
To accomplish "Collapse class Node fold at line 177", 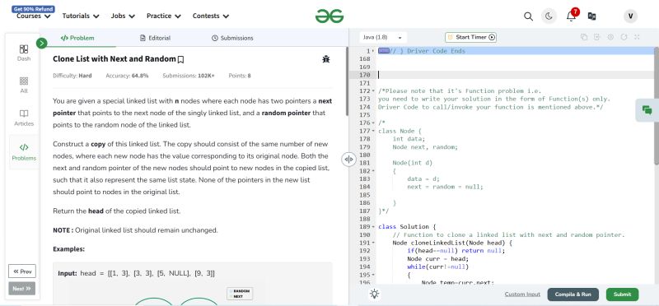I will 374,131.
